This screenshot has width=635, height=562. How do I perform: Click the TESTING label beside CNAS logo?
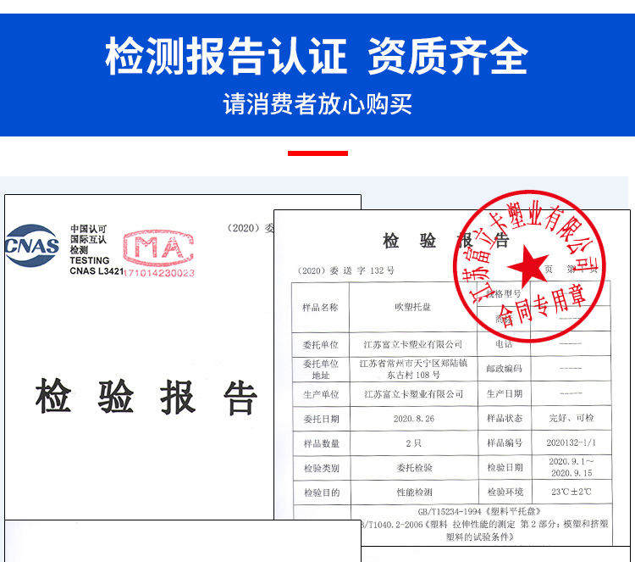click(90, 260)
